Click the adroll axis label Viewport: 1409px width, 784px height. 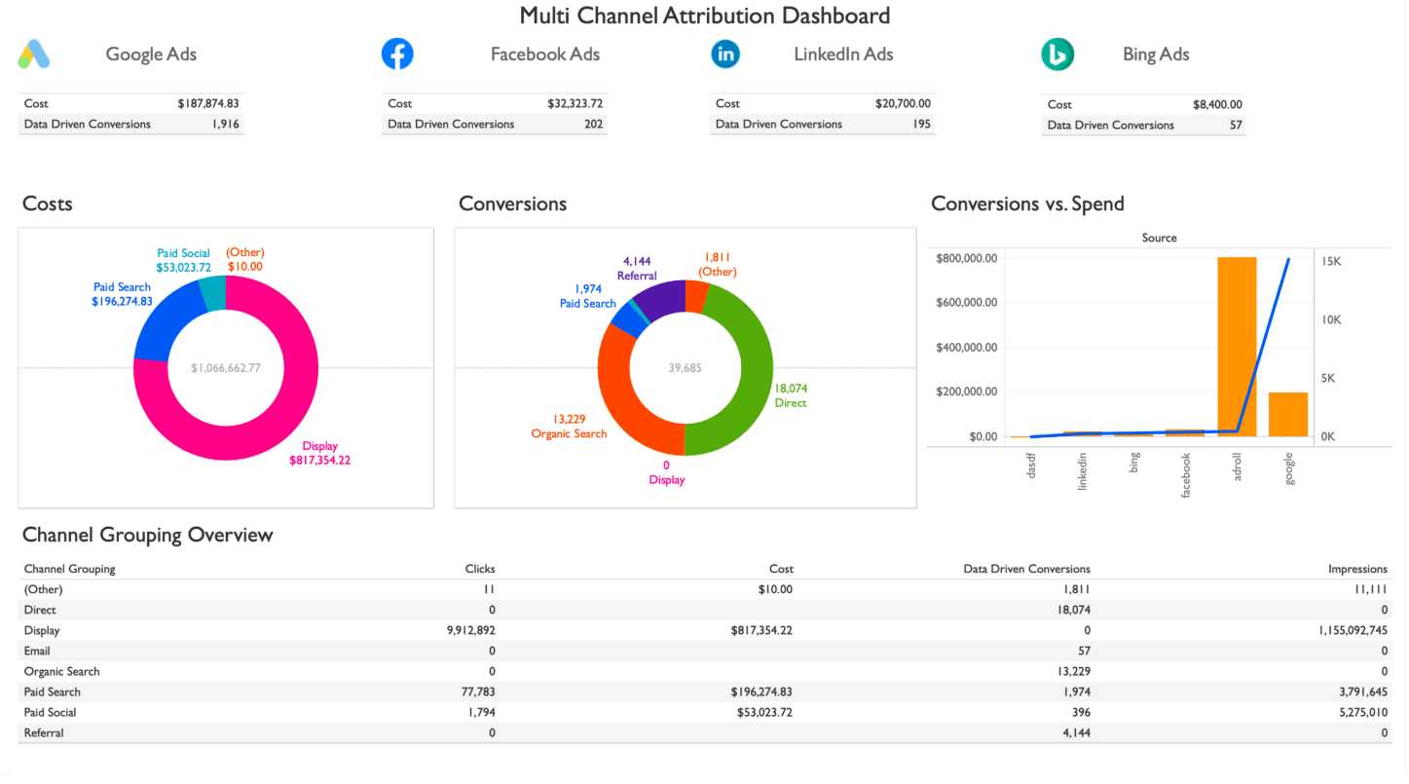point(1238,468)
